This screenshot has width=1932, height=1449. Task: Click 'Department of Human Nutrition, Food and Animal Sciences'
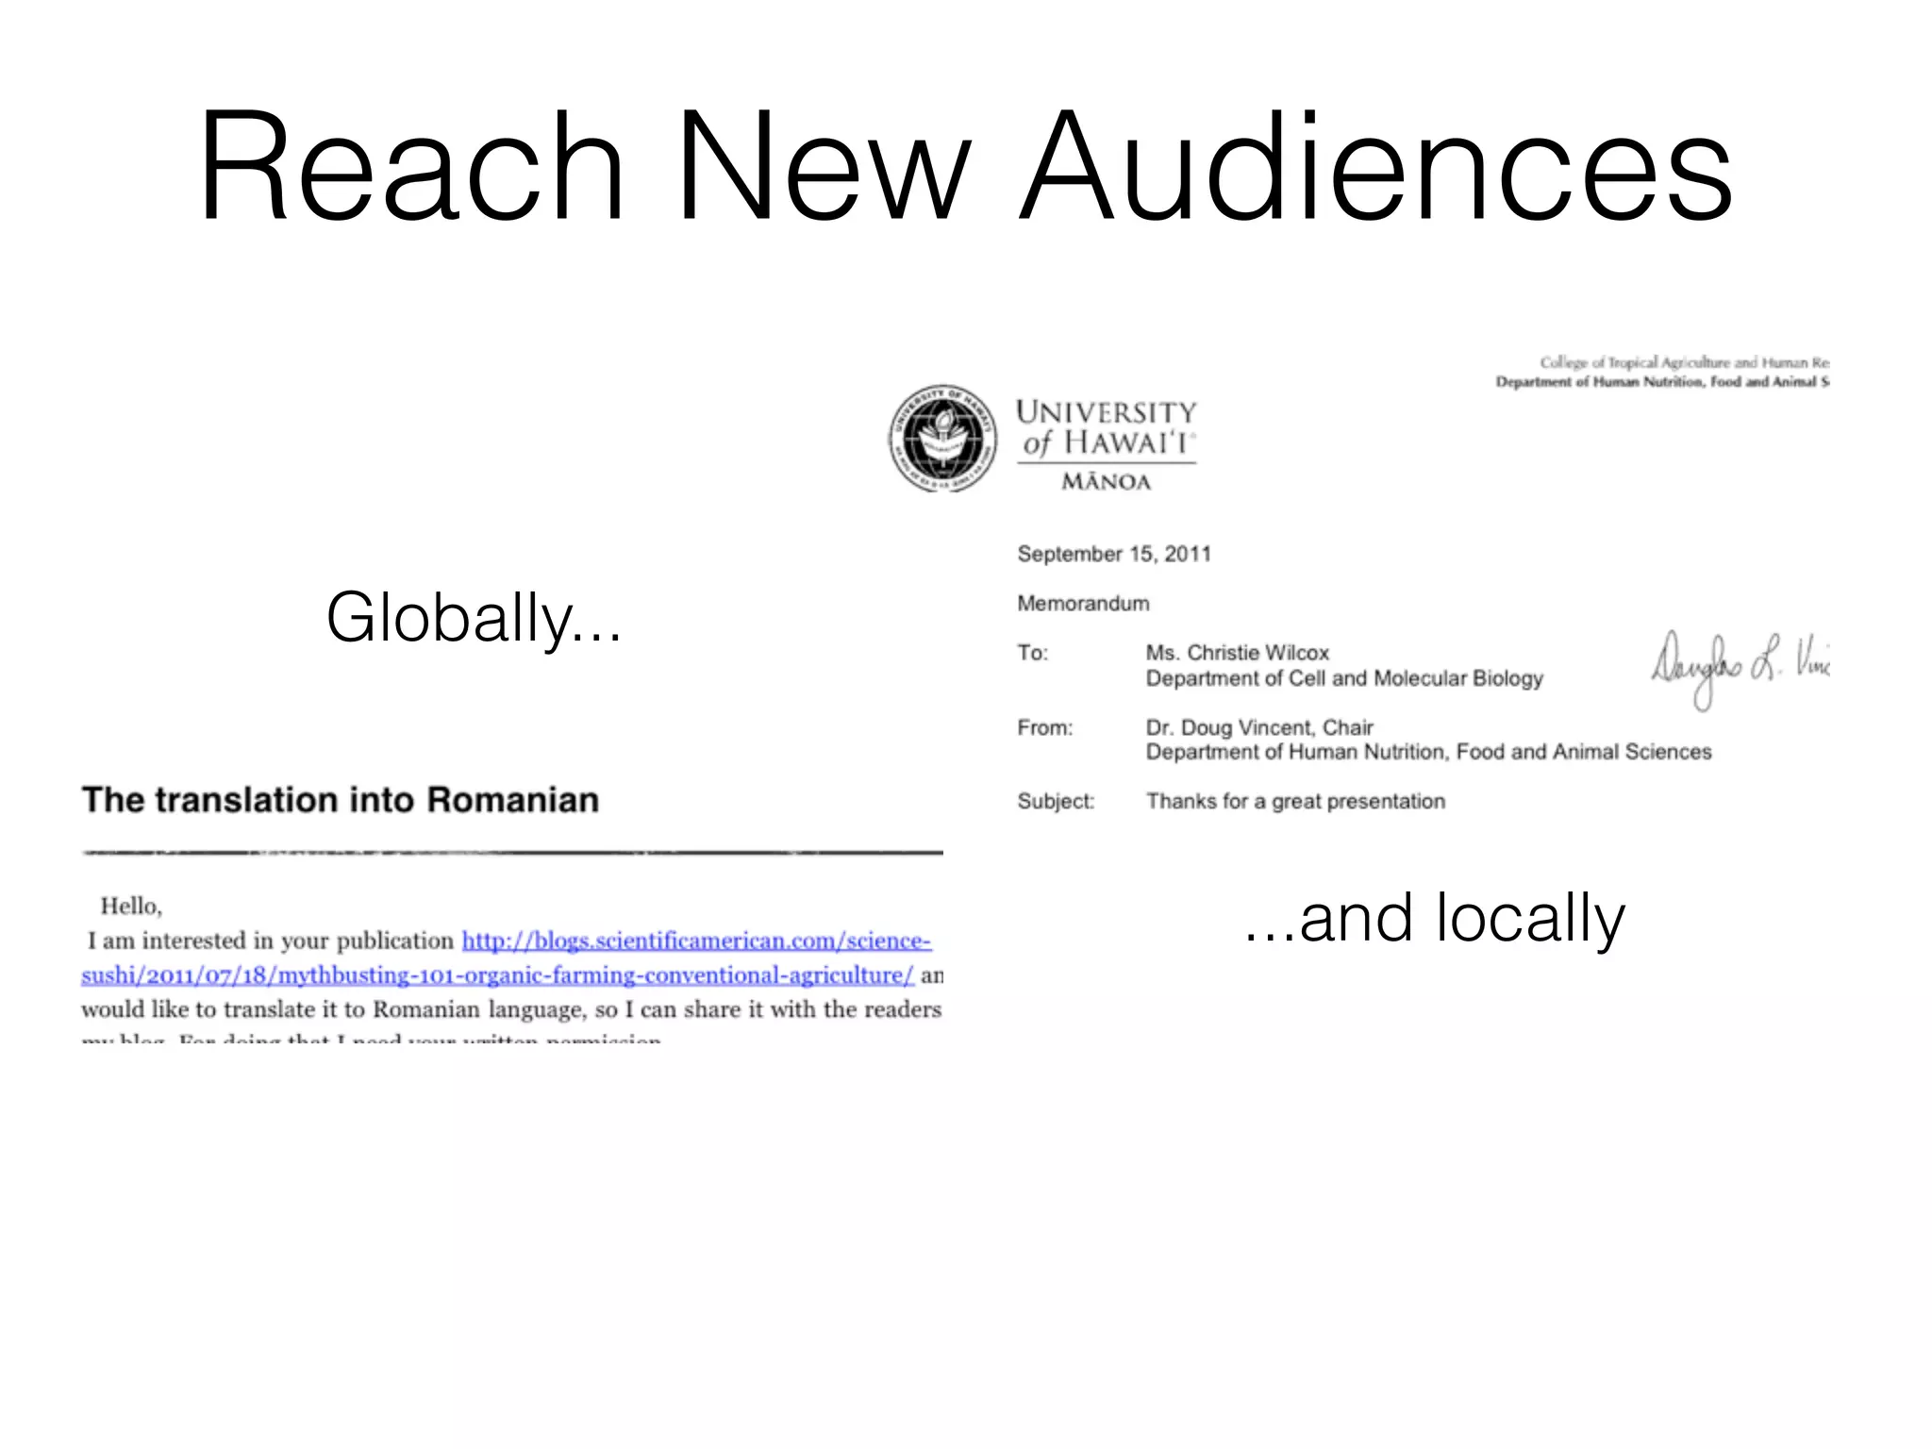pos(1428,752)
